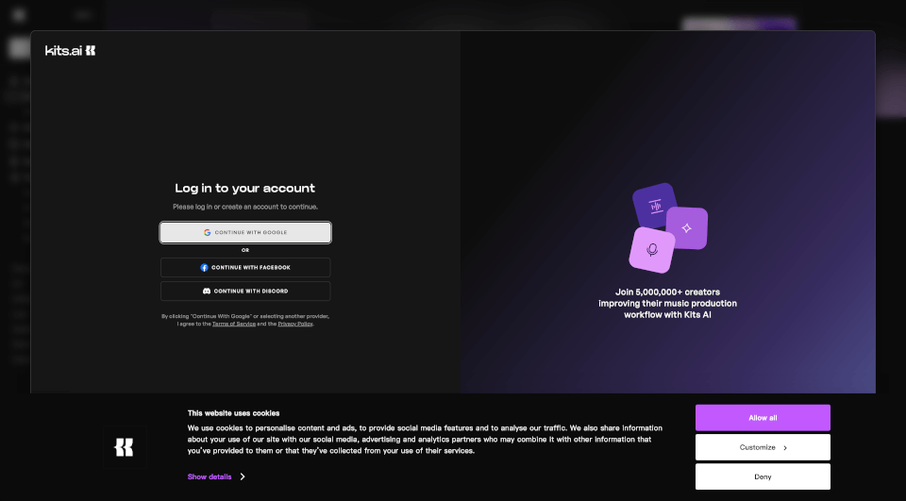The image size is (906, 501).
Task: Click the microphone tile icon
Action: tap(652, 250)
